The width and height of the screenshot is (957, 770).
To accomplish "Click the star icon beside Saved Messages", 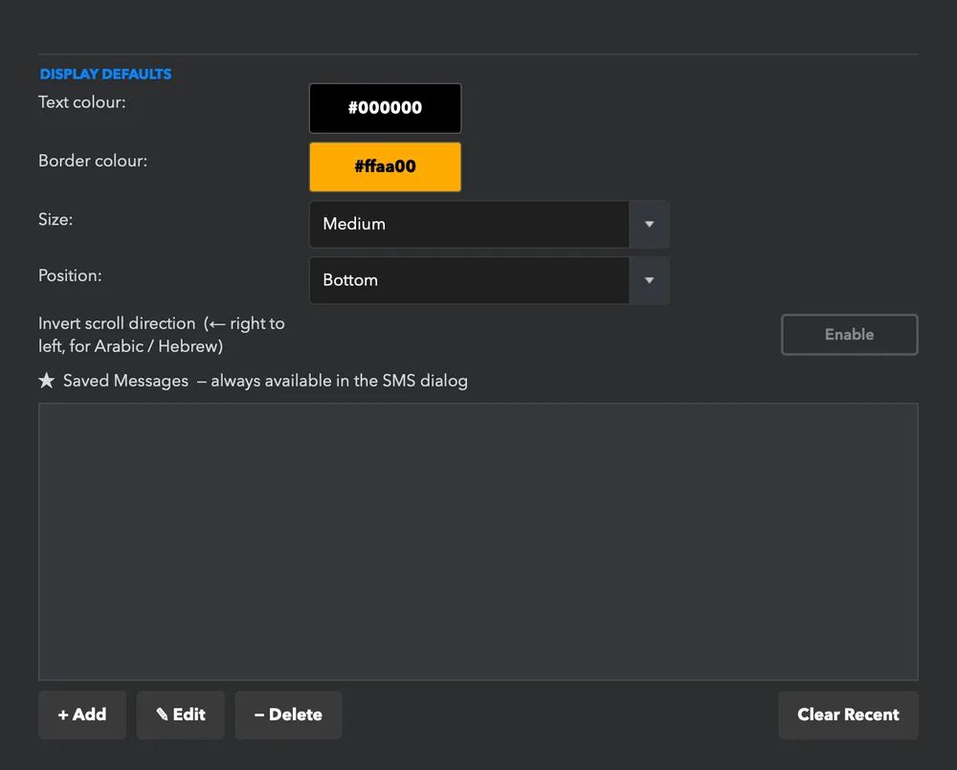I will pyautogui.click(x=46, y=381).
